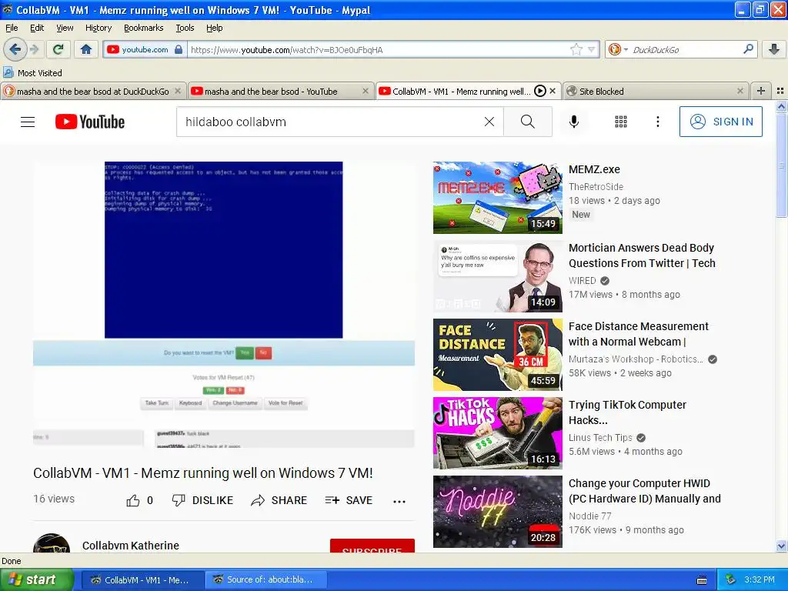Switch to the Site Blocked tab
Viewport: 788px width, 591px height.
point(656,91)
